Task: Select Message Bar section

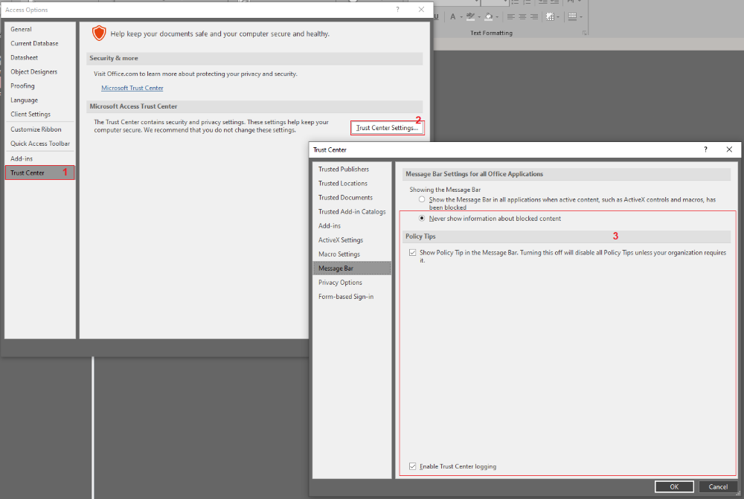Action: (x=352, y=268)
